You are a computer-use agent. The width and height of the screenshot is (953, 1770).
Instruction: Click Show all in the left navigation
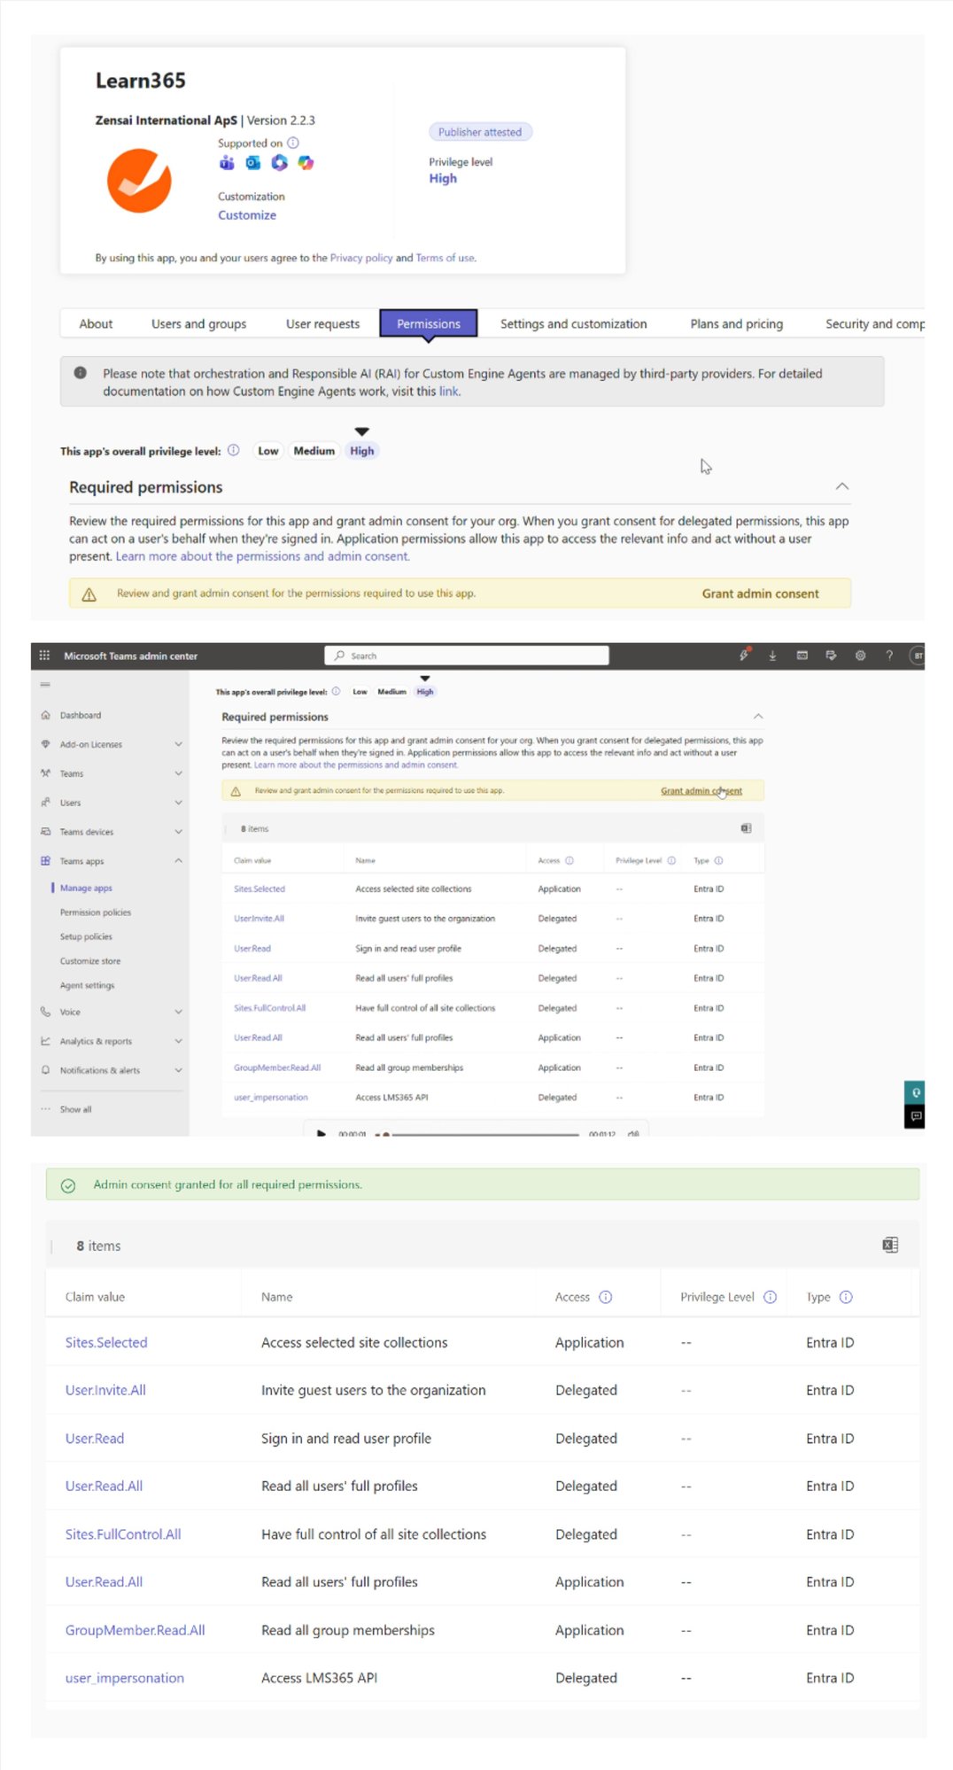click(x=75, y=1109)
